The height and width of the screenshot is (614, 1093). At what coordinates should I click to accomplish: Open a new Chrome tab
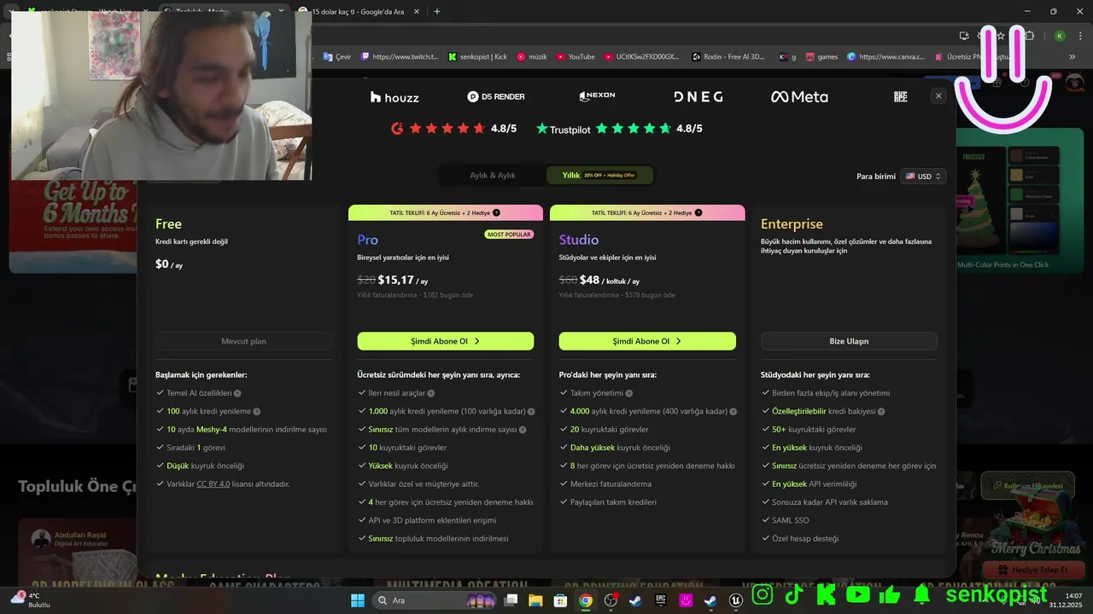pyautogui.click(x=437, y=11)
